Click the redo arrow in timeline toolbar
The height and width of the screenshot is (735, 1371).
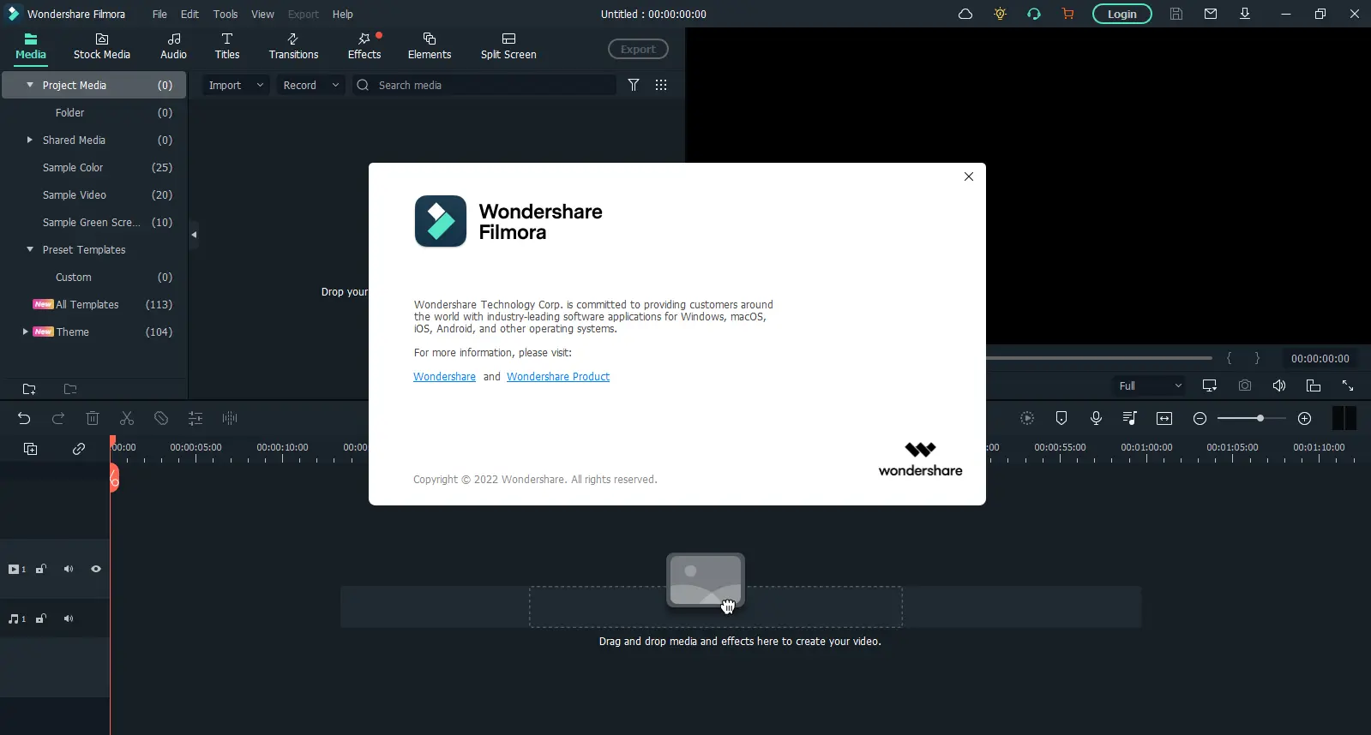[x=58, y=418]
